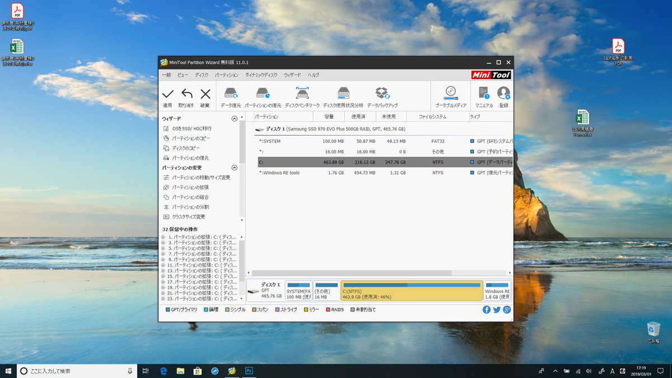Open the パーティション menu
The image size is (672, 378).
[x=227, y=75]
